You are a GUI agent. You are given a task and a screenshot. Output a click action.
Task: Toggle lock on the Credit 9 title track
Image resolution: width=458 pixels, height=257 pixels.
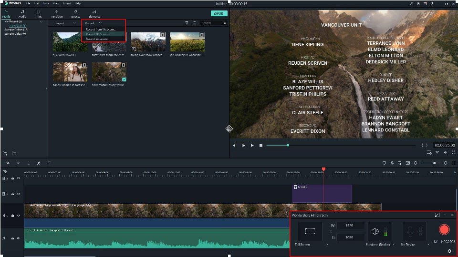point(12,194)
